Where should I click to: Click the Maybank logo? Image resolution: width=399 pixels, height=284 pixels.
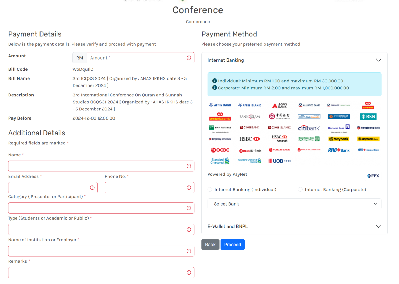click(x=338, y=139)
